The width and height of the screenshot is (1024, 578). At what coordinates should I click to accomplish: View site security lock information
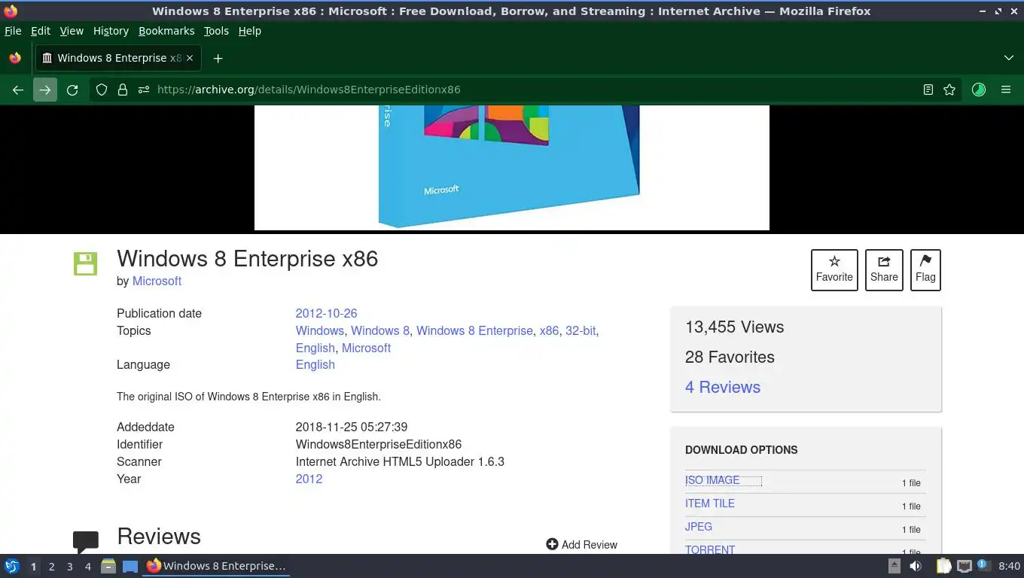coord(123,90)
